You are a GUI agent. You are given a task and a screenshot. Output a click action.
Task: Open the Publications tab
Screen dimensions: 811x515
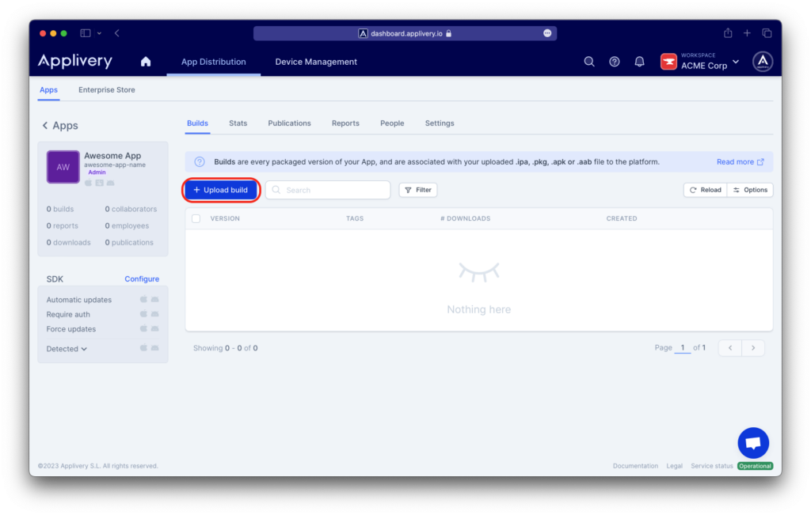point(289,123)
